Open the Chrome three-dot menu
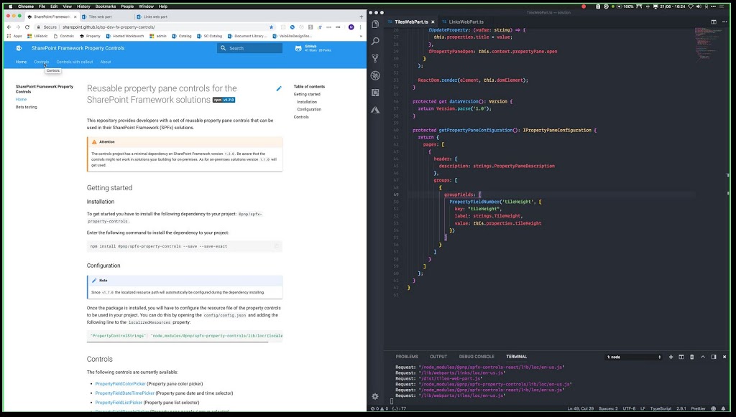 361,27
